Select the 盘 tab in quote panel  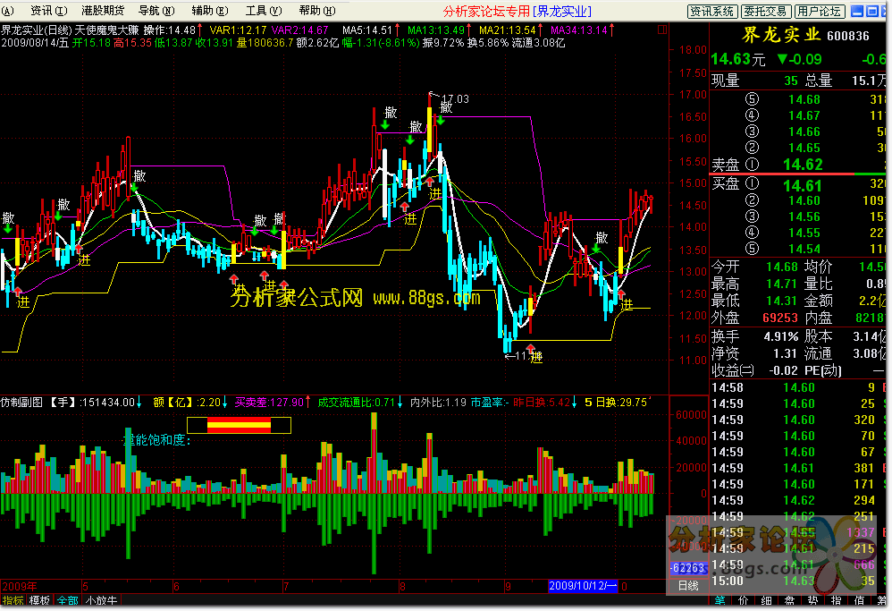pos(789,600)
